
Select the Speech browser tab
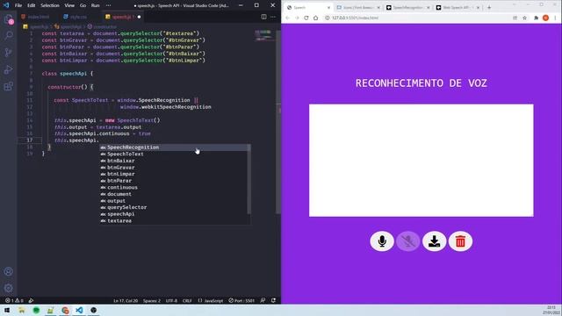307,7
